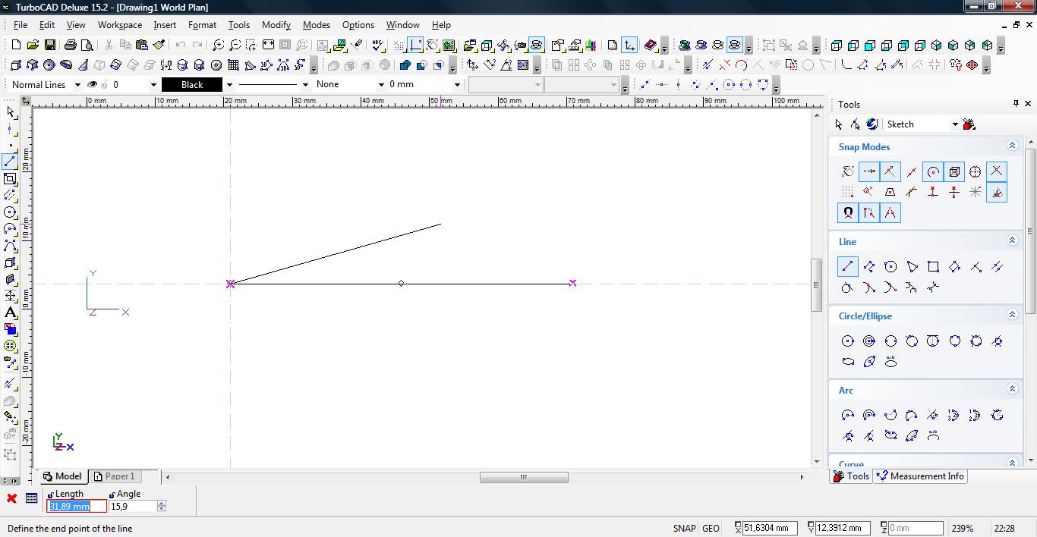Toggle GEO in the status bar
1037x537 pixels.
[x=711, y=529]
